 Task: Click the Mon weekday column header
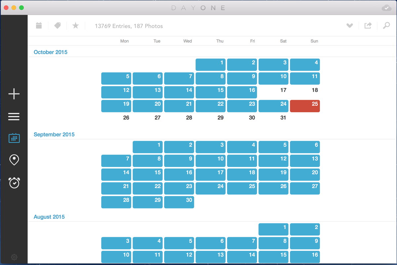[x=124, y=41]
